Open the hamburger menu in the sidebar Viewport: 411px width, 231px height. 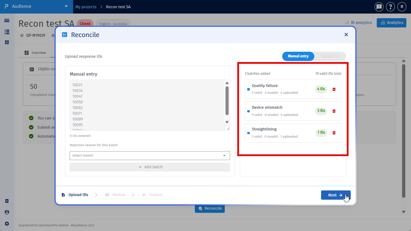(x=7, y=21)
